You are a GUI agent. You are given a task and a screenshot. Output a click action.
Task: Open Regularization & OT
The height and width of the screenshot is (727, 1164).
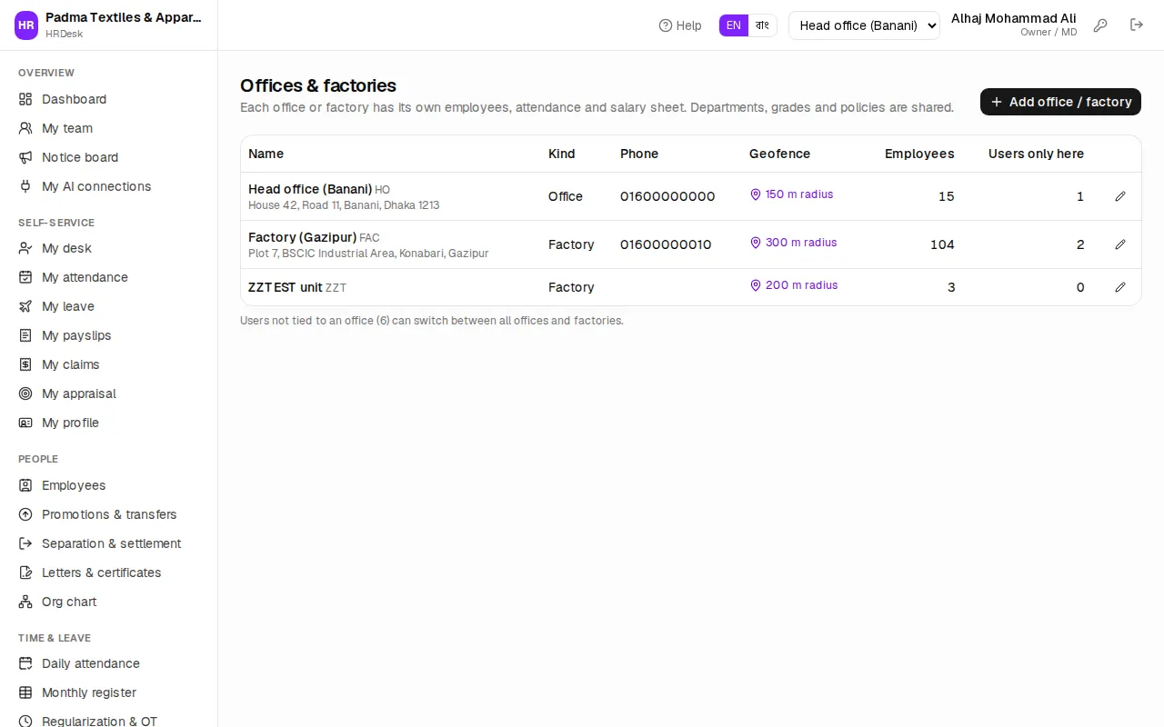pos(109,721)
